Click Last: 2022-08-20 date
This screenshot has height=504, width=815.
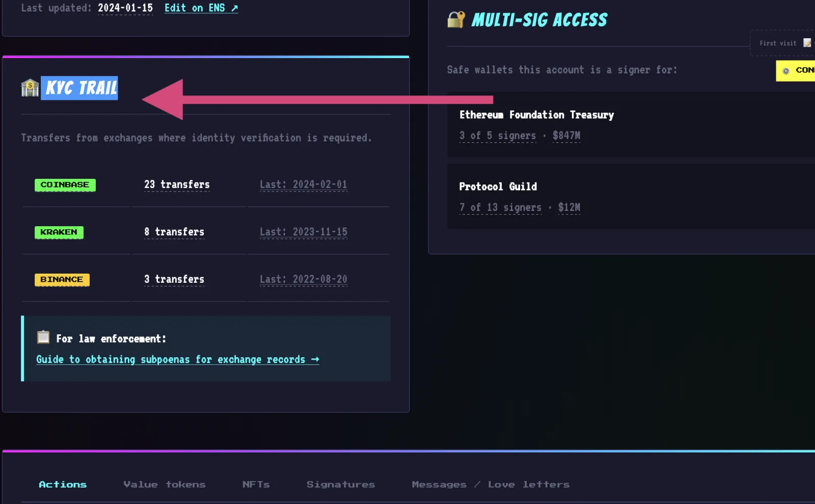click(304, 279)
